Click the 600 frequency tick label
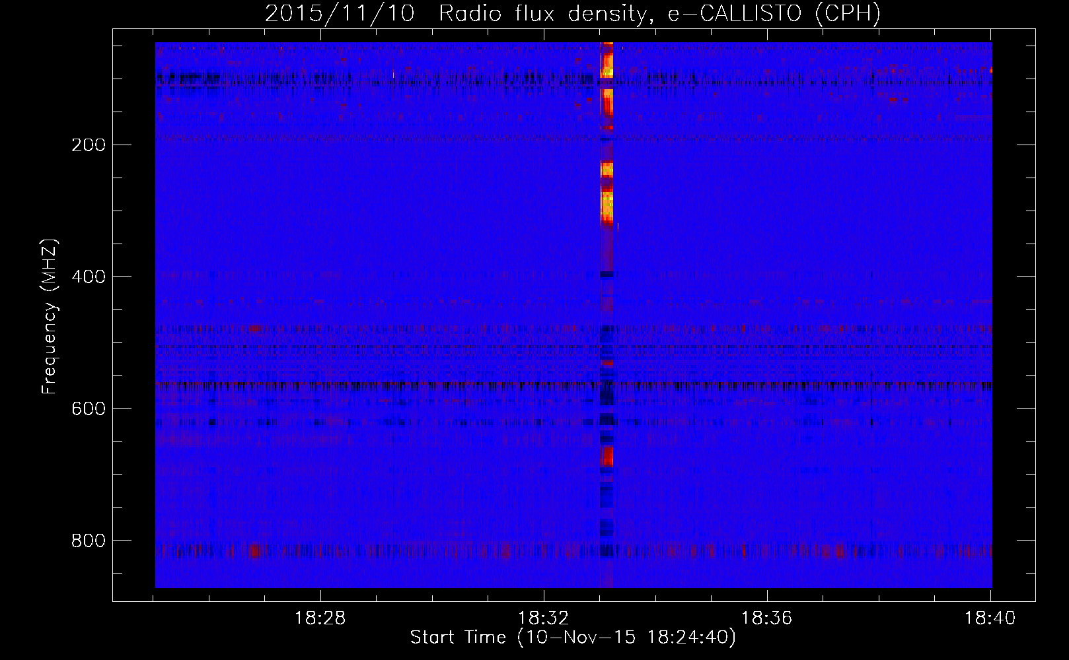 click(x=88, y=409)
